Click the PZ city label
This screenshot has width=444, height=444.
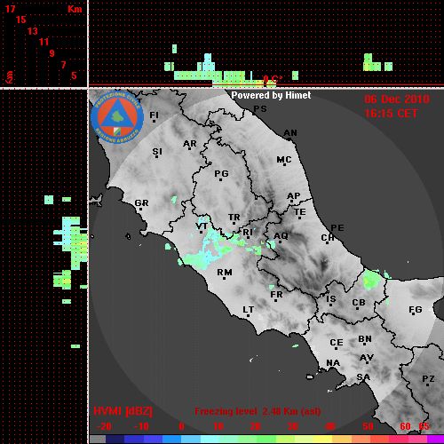[x=428, y=378]
